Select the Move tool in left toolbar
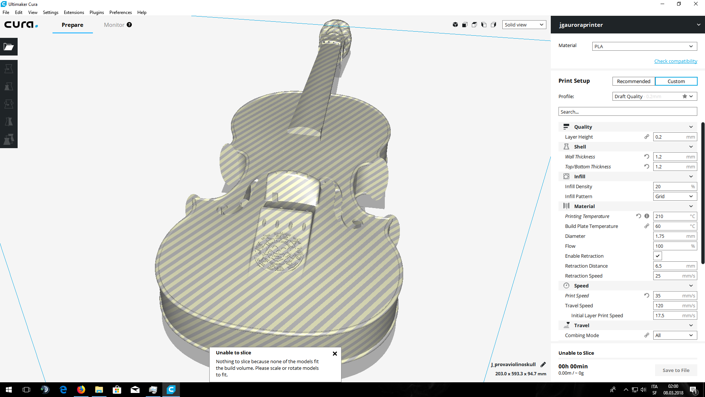Viewport: 705px width, 397px height. coord(9,69)
